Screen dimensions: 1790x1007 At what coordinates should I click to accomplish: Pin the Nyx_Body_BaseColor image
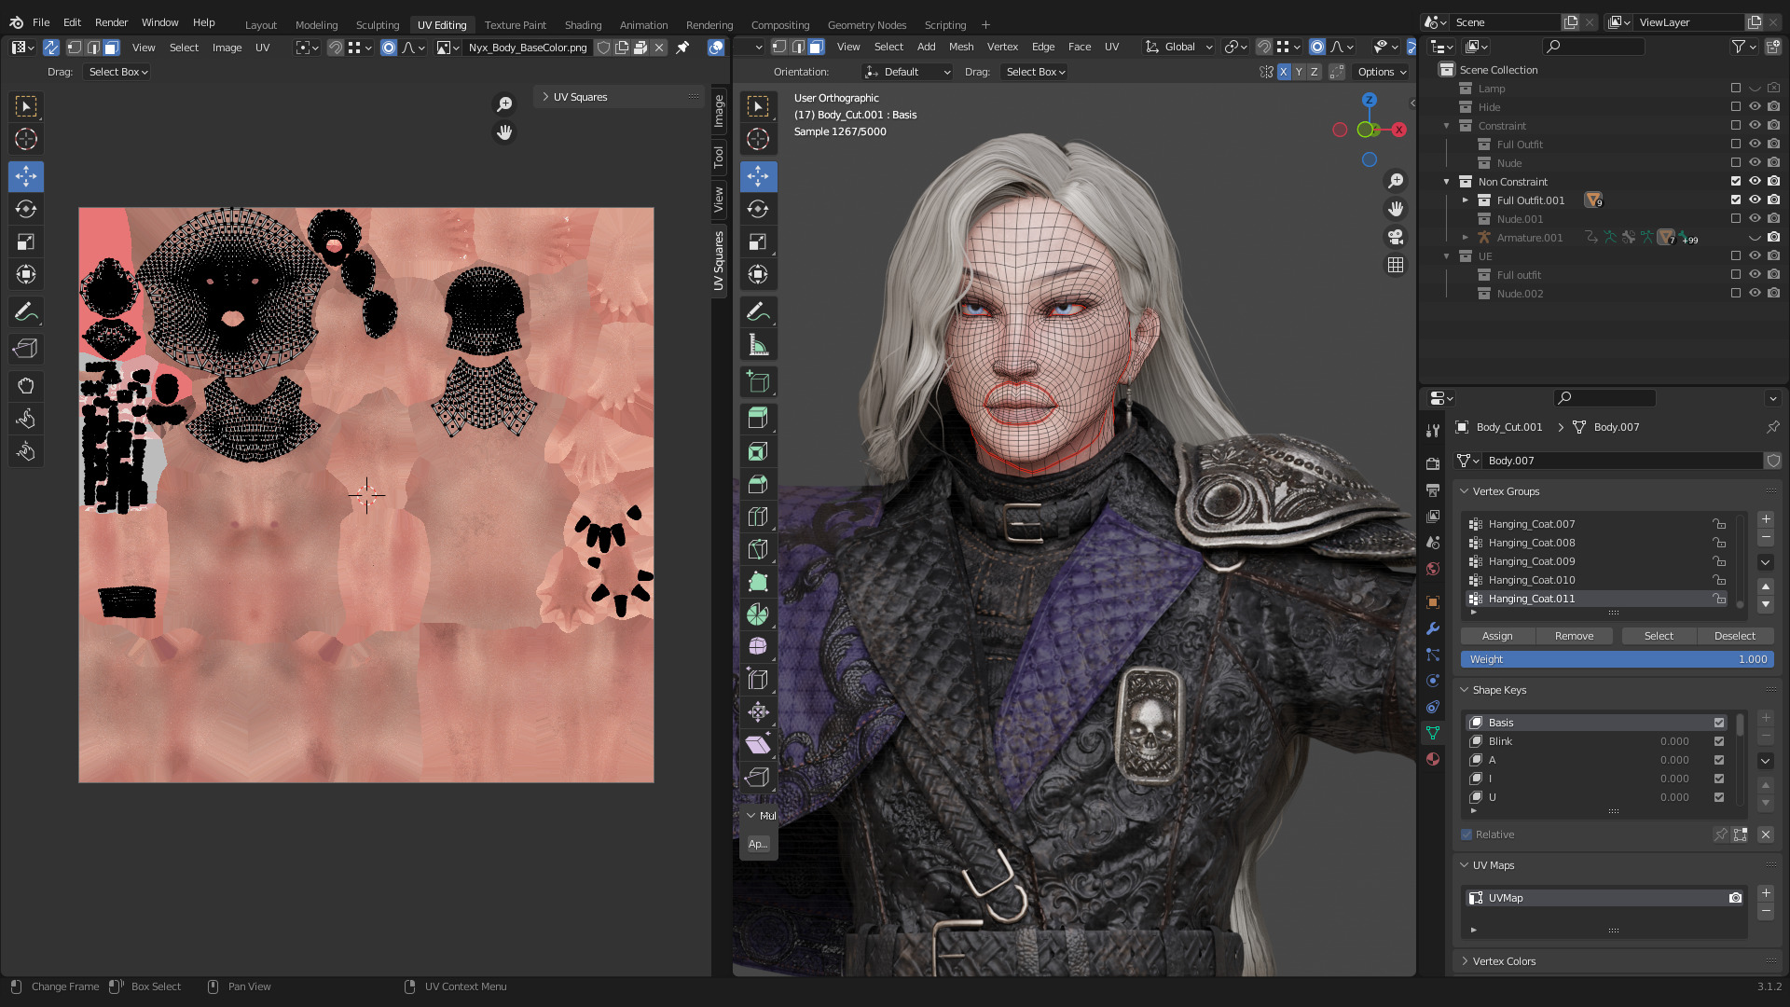pos(682,48)
